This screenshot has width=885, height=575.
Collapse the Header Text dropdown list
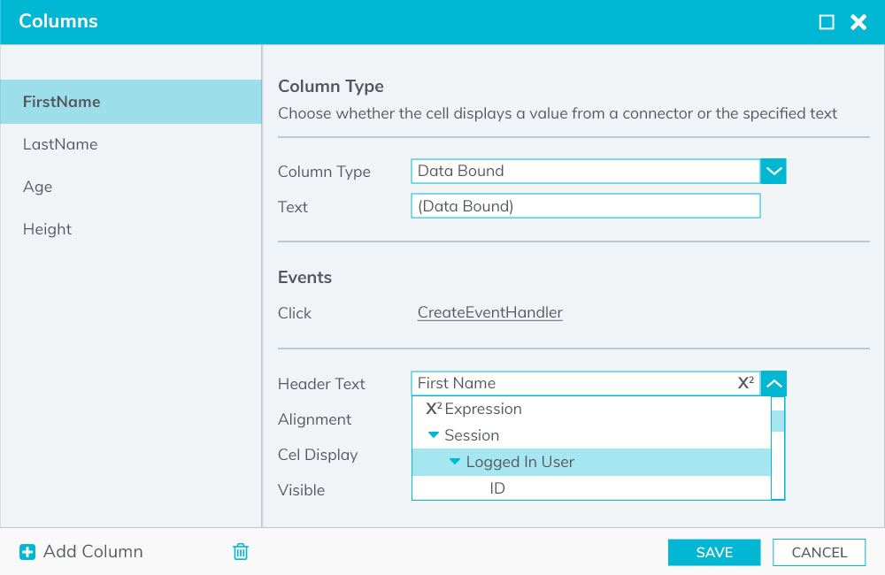tap(773, 383)
